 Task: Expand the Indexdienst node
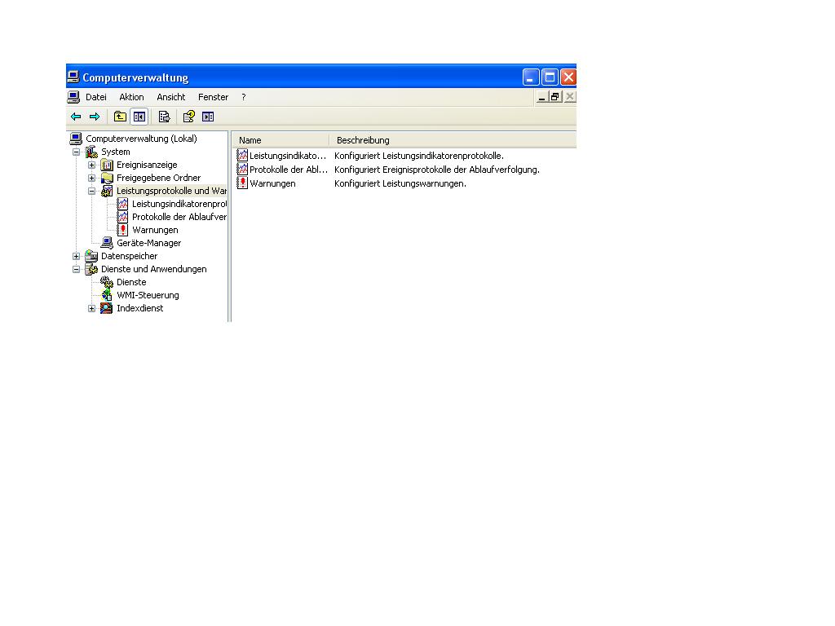click(91, 308)
